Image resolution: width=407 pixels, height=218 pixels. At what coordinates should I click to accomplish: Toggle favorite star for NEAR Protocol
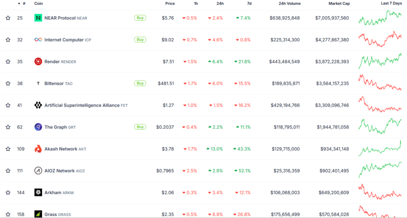click(8, 18)
